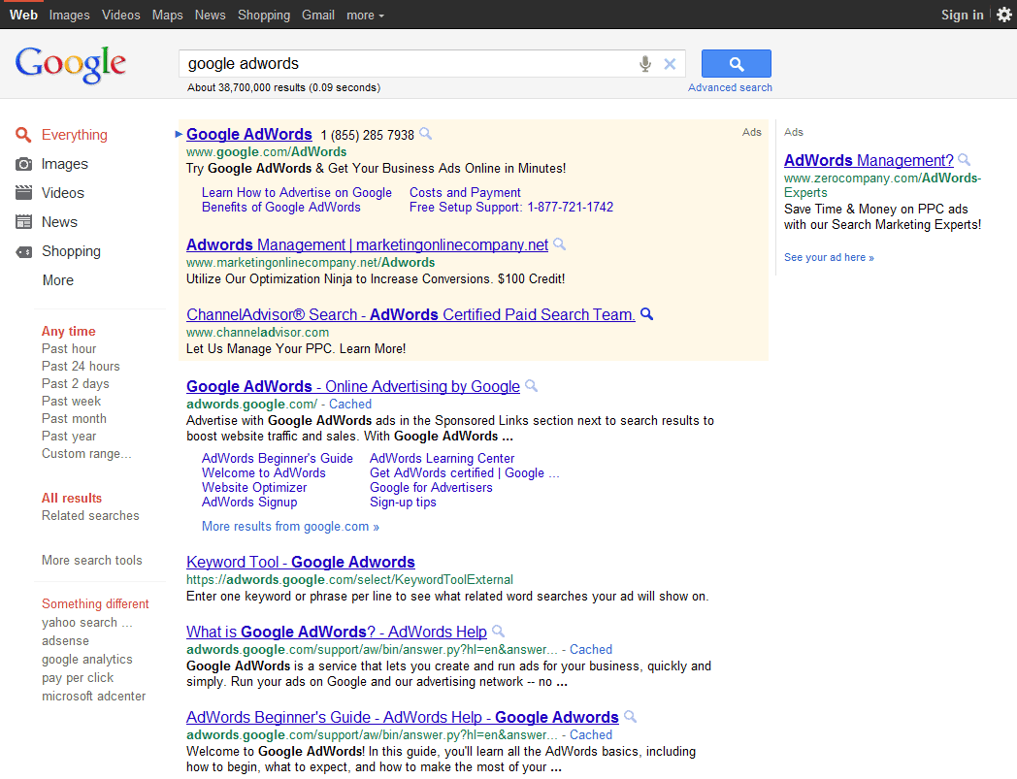Filter results to 'Past hour'
This screenshot has width=1017, height=779.
[x=69, y=348]
